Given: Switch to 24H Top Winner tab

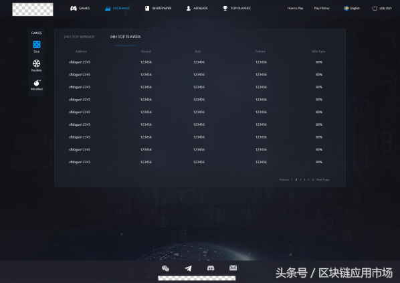Looking at the screenshot, I should 79,37.
